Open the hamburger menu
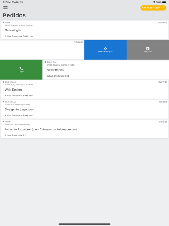 coord(5,8)
